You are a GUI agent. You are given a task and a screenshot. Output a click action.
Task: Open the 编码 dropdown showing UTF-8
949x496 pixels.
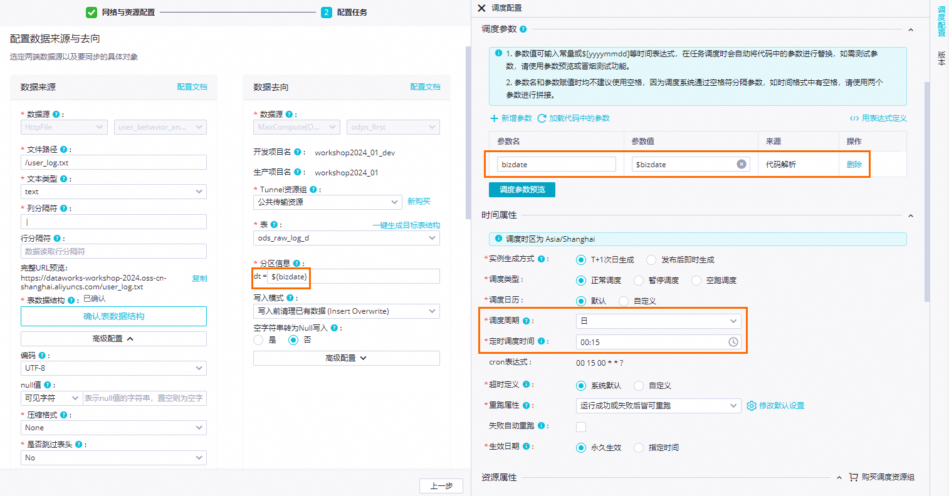tap(113, 368)
